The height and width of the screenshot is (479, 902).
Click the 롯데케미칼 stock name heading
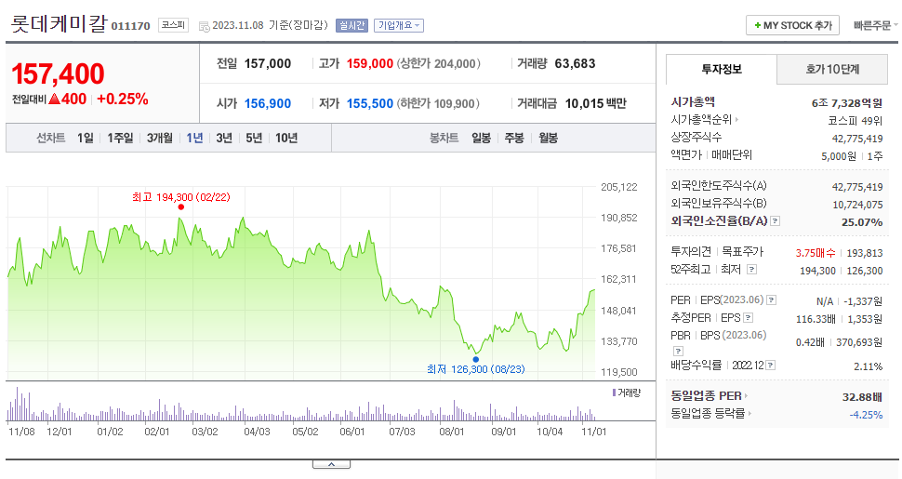pyautogui.click(x=60, y=24)
